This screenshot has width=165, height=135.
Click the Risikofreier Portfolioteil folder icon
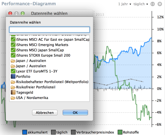pos(13,87)
